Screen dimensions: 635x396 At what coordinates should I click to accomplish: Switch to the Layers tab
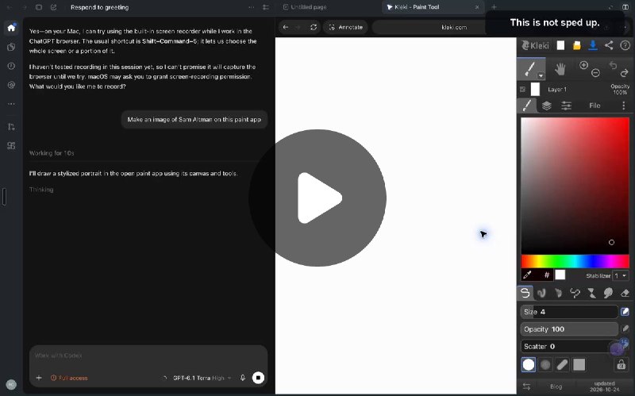pos(547,106)
